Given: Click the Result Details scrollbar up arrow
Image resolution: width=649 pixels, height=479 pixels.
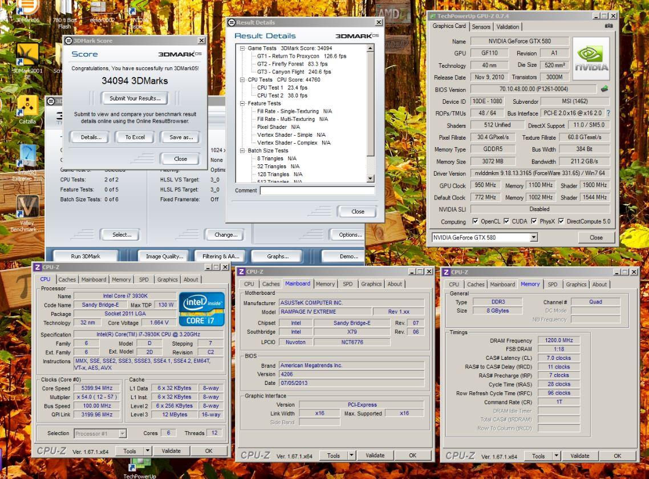Looking at the screenshot, I should click(371, 48).
